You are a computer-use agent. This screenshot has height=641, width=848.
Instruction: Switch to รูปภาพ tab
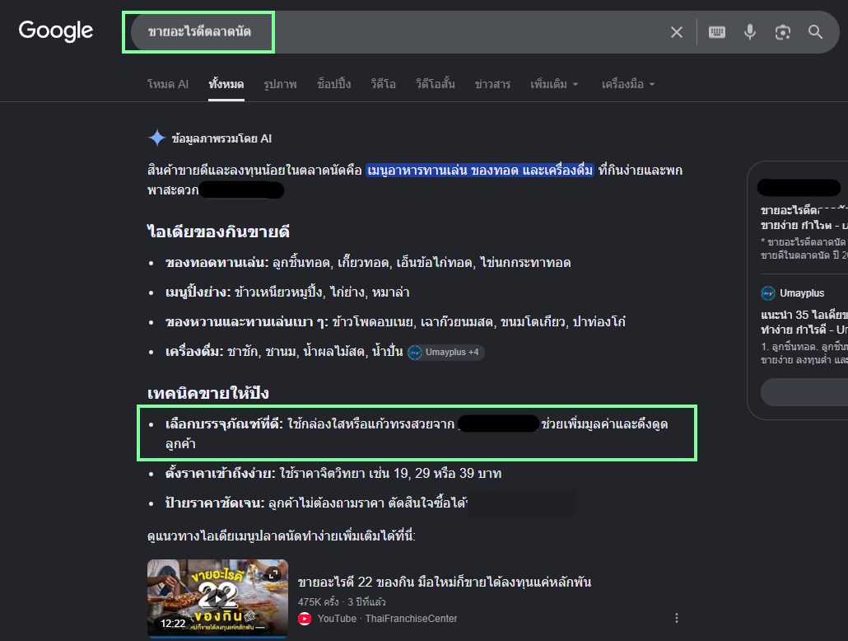[x=280, y=85]
